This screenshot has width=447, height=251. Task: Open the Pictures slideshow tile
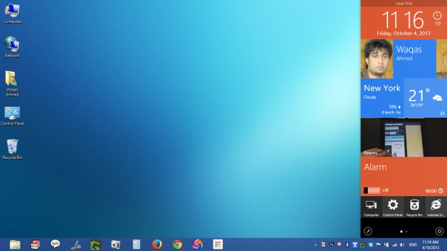click(404, 137)
